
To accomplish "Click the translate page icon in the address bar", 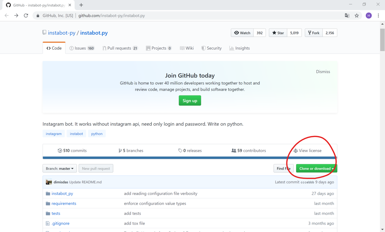I will tap(347, 15).
